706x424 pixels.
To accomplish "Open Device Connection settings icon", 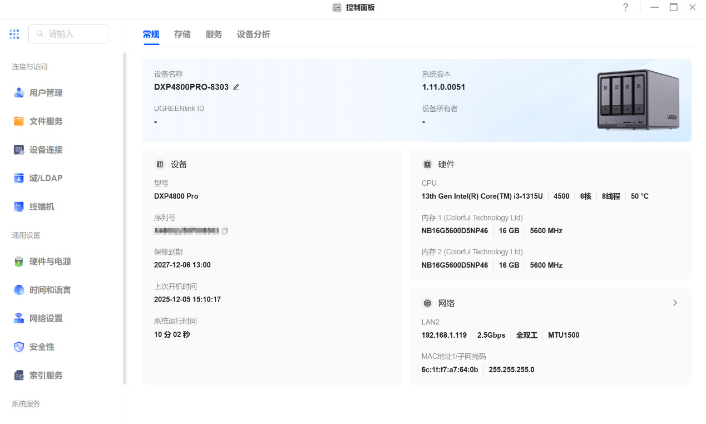I will tap(19, 150).
